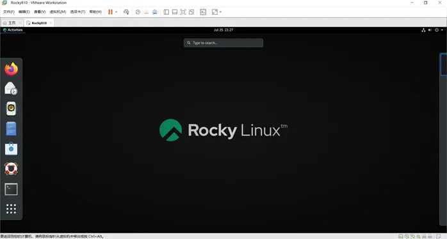Open the Software store app

11,149
